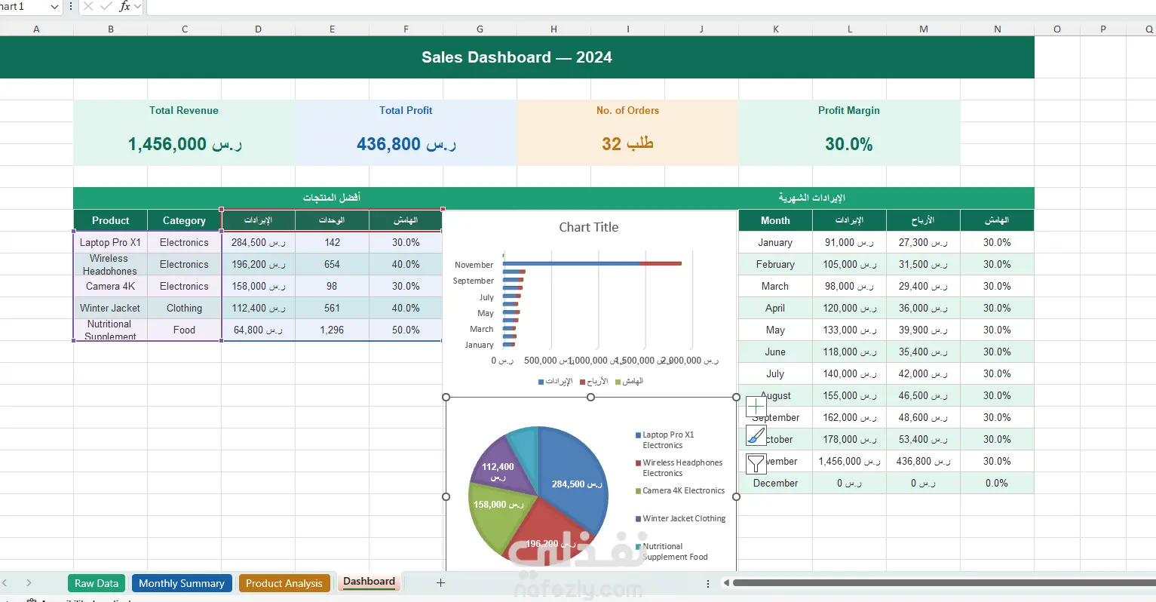Open the Chart Styles paintbrush button
The image size is (1156, 602).
pos(756,435)
